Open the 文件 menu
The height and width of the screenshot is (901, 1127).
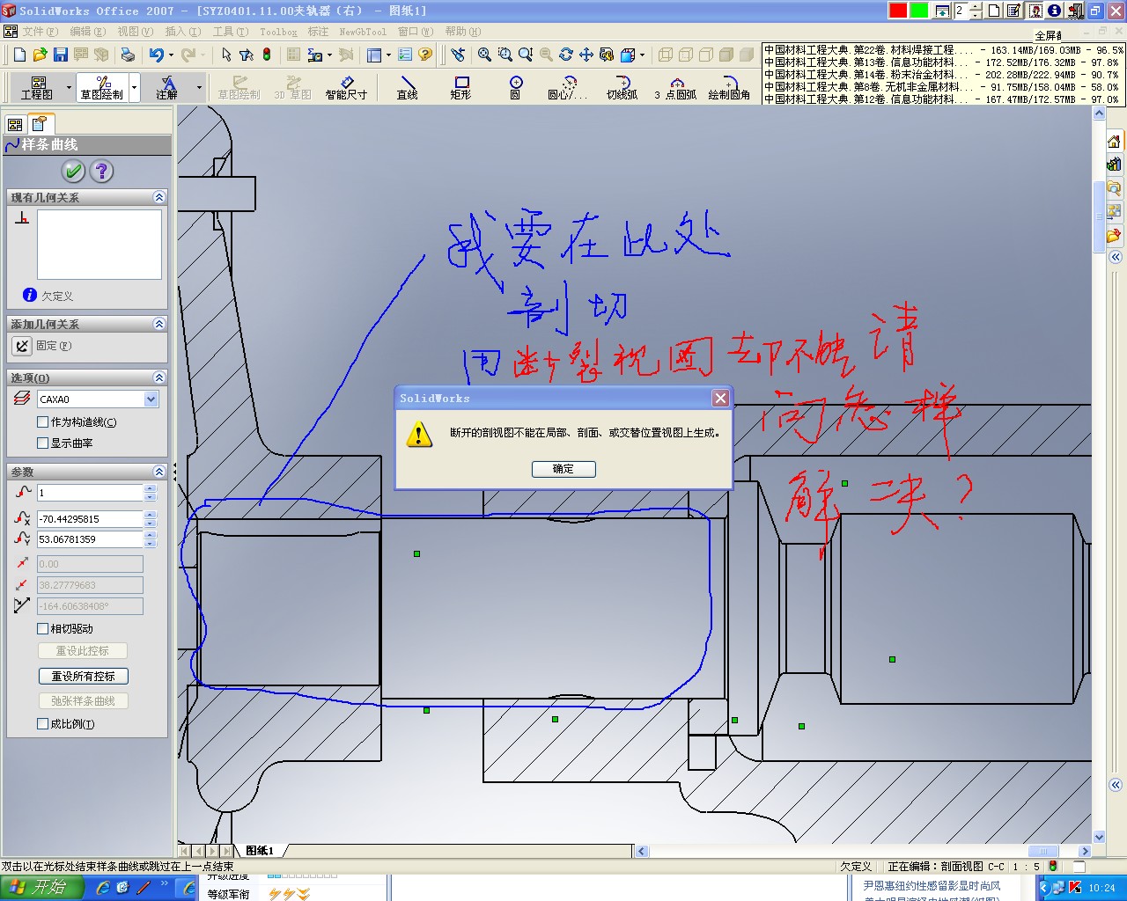(40, 32)
